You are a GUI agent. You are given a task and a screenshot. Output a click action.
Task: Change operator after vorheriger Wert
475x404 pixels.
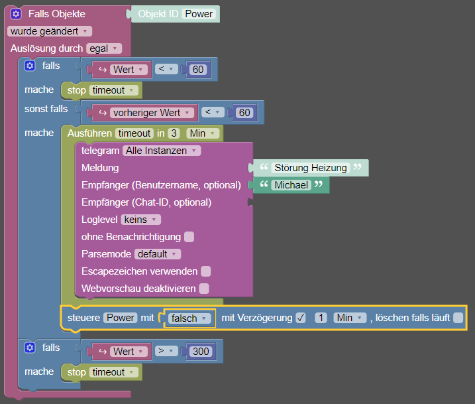213,112
